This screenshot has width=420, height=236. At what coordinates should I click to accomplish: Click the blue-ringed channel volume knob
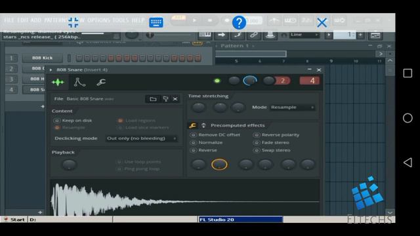(x=250, y=81)
